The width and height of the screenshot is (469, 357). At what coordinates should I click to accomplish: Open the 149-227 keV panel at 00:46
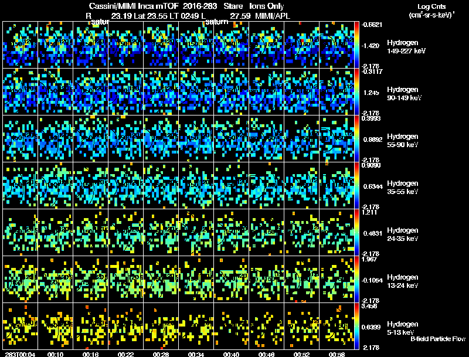[x=266, y=45]
